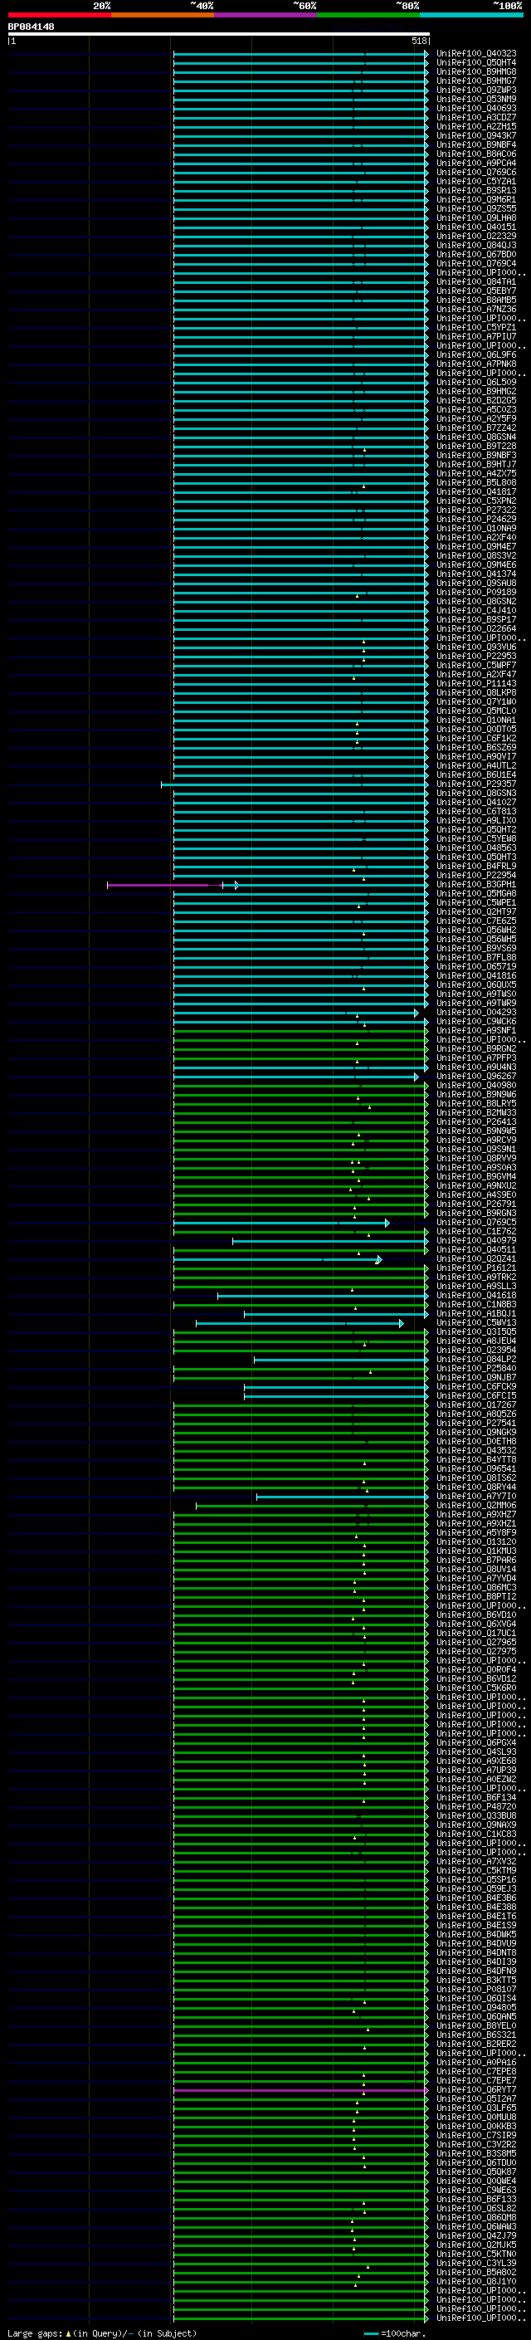Open hit UniRef100_Q943K7
Viewport: 531px width, 2340px height.
[x=476, y=135]
